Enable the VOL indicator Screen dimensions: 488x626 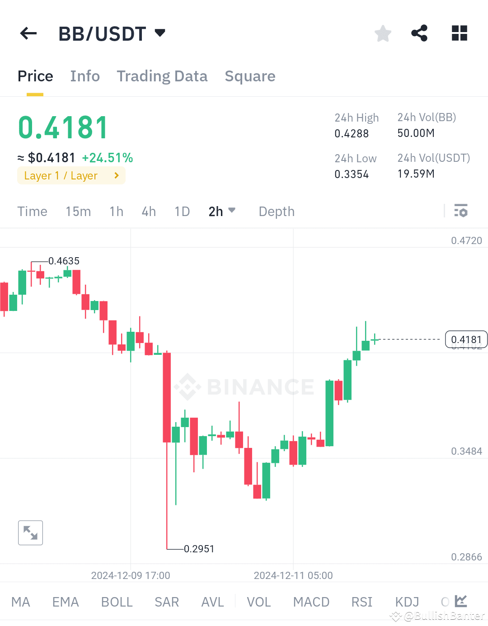click(x=258, y=602)
